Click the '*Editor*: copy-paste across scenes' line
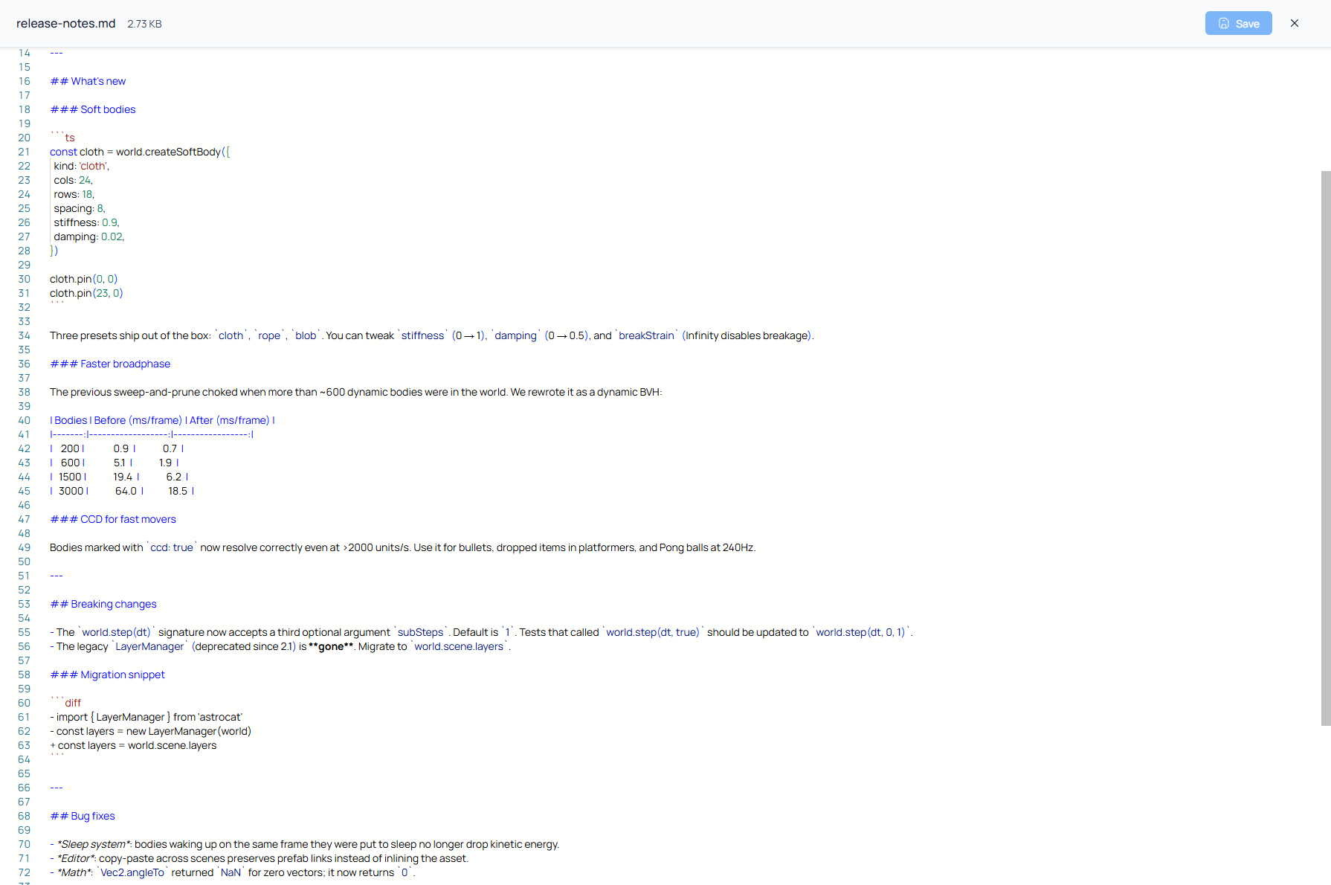This screenshot has width=1331, height=885. tap(259, 858)
